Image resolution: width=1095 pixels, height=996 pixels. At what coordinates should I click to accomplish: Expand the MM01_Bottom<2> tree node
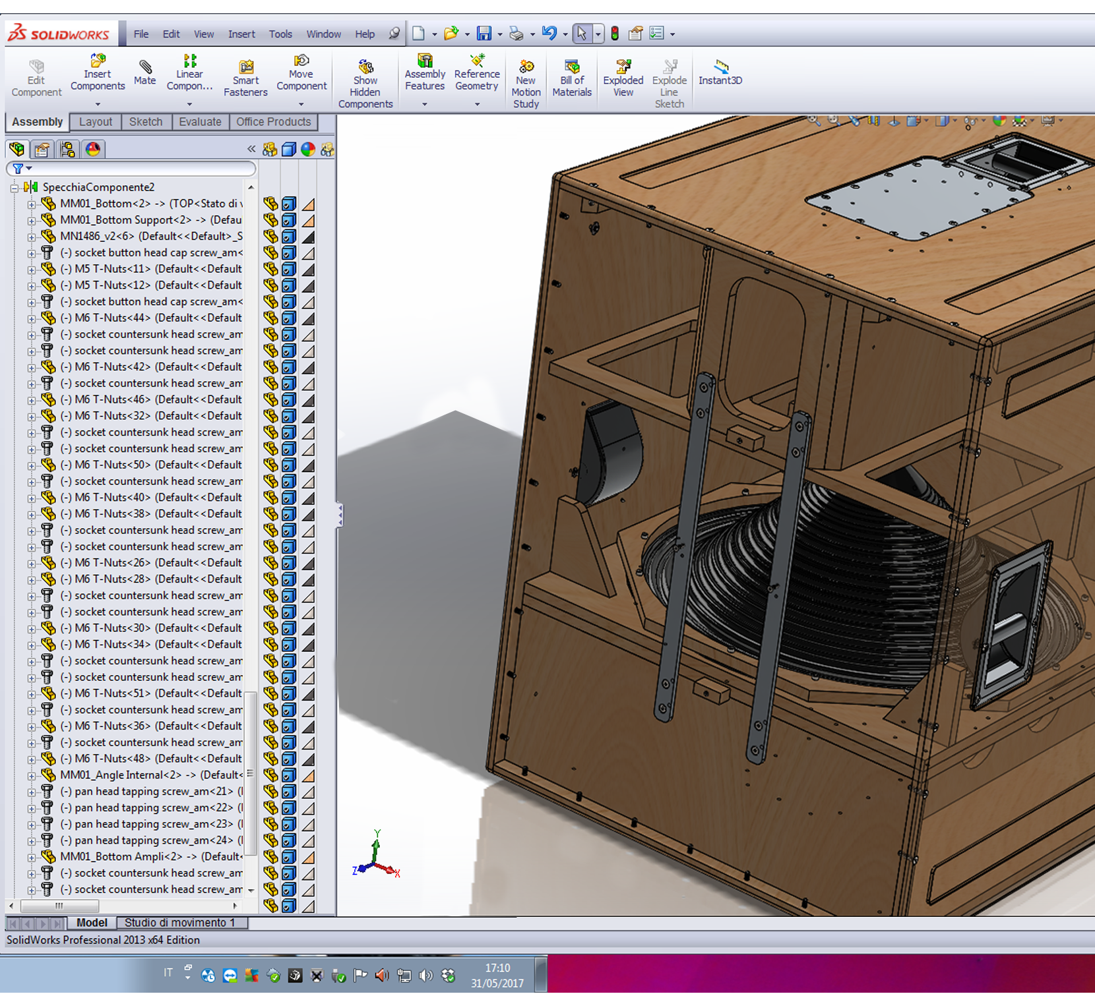(x=31, y=204)
